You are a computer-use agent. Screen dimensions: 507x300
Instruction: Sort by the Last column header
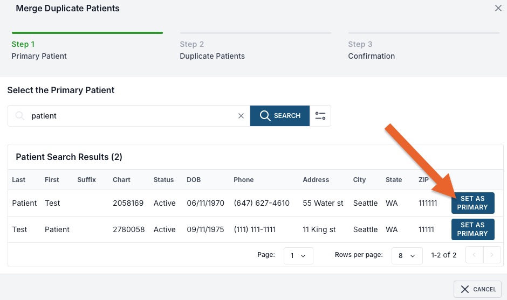pyautogui.click(x=19, y=179)
